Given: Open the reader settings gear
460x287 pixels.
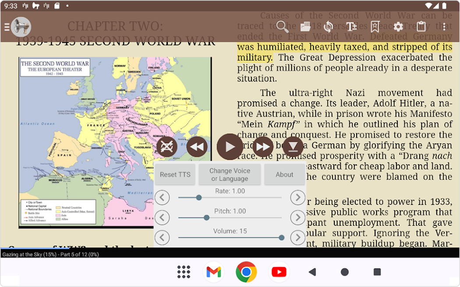Looking at the screenshot, I should 398,27.
